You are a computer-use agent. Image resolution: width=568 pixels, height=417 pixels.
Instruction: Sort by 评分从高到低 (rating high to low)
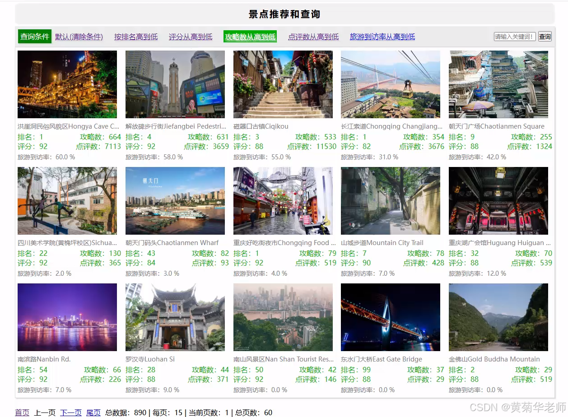coord(189,36)
